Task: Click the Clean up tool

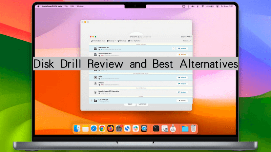Action: click(x=122, y=41)
